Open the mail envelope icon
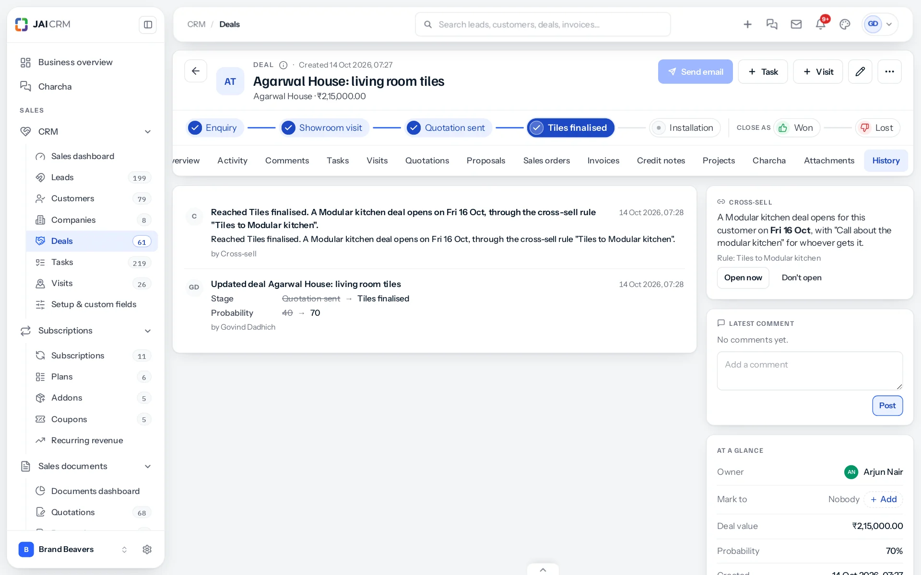This screenshot has width=921, height=575. (x=796, y=24)
